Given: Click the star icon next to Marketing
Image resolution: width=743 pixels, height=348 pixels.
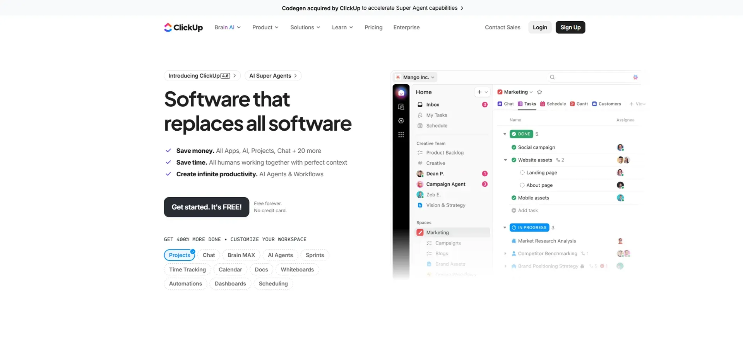Looking at the screenshot, I should coord(539,92).
